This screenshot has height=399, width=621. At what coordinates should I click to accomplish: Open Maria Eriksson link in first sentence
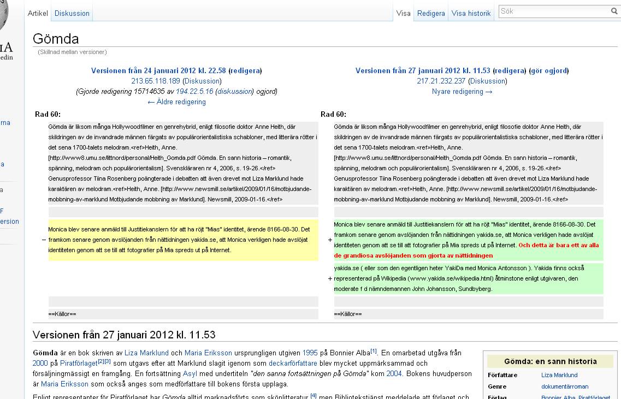pyautogui.click(x=208, y=353)
